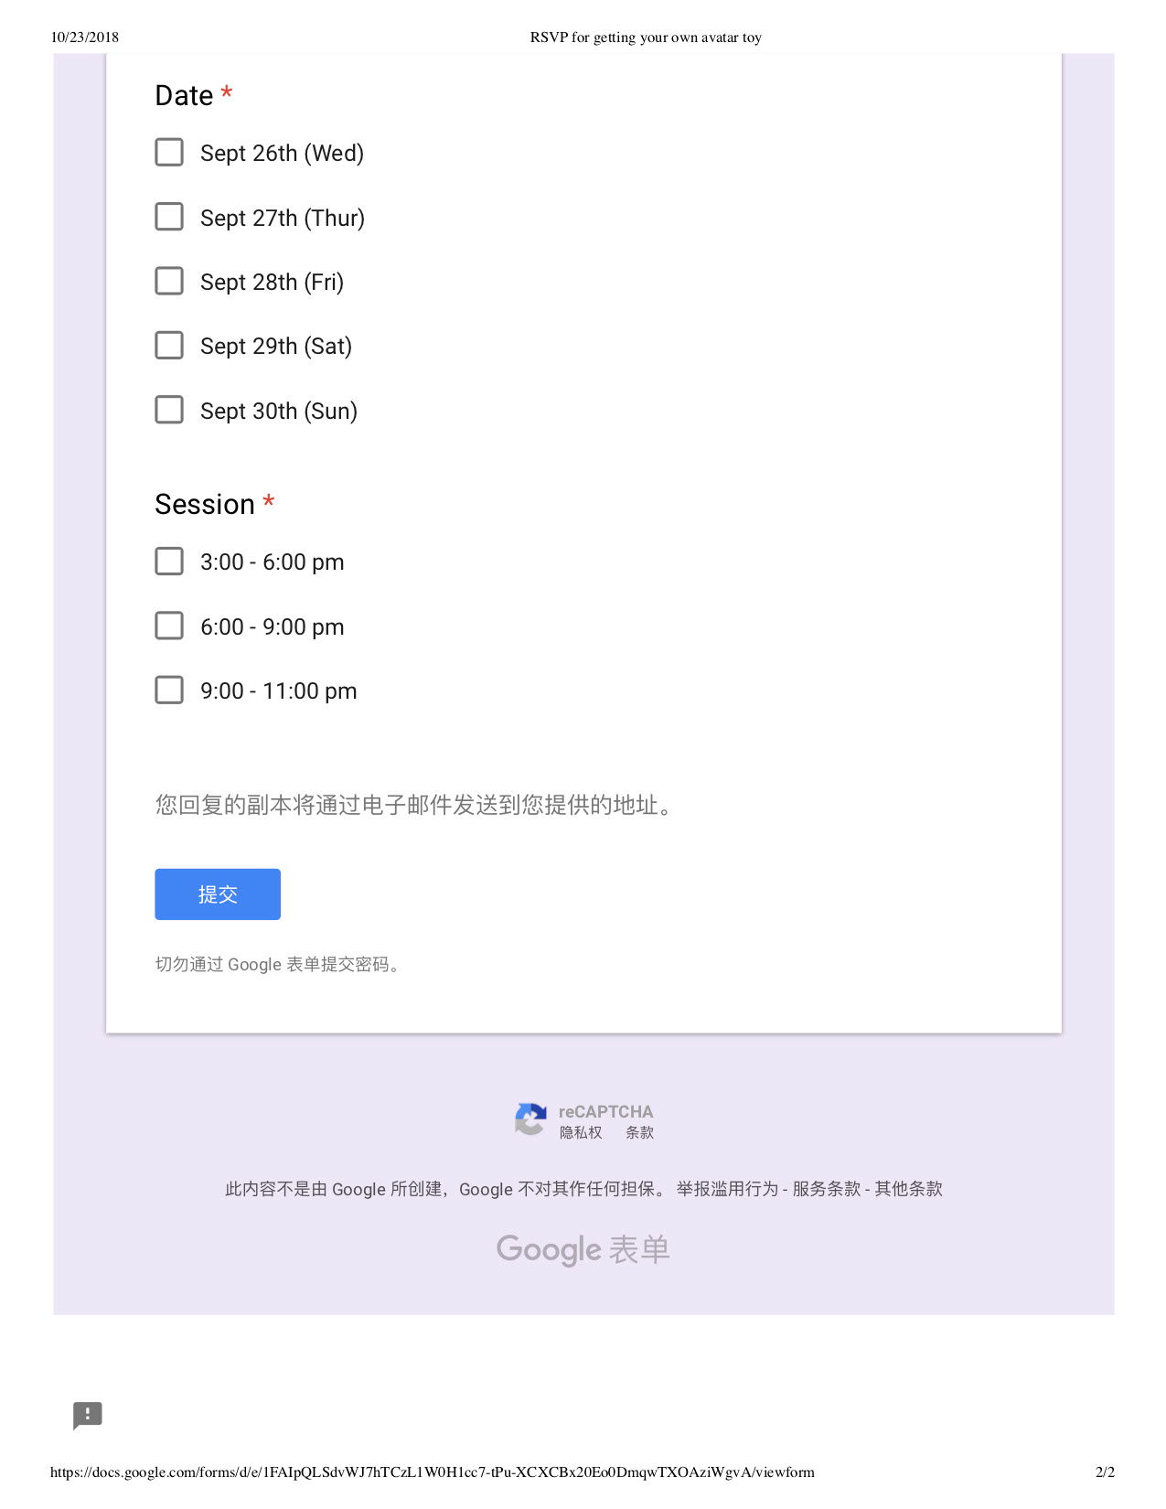The image size is (1166, 1509).
Task: Enable the Sept 29th (Sat) checkbox
Action: (169, 345)
